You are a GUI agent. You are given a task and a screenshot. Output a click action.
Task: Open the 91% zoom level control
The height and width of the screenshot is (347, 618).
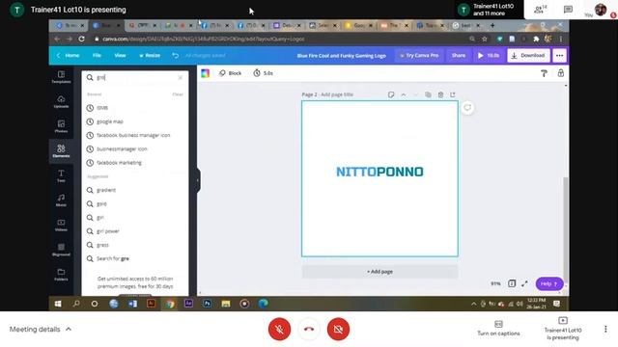(x=495, y=283)
